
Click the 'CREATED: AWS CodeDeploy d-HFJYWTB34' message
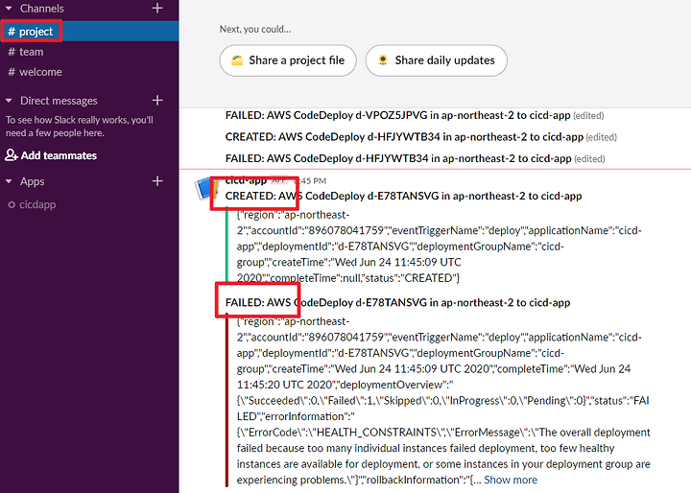(404, 137)
